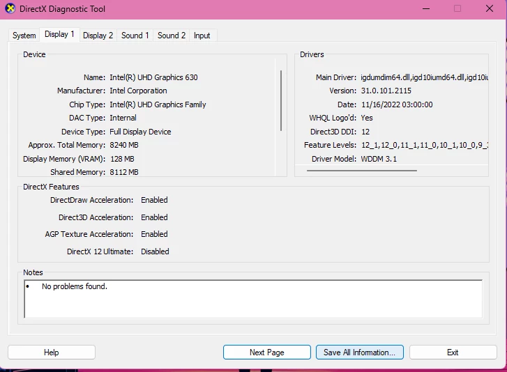Screen dimensions: 507x372
Task: Switch to the Input tab
Action: pyautogui.click(x=202, y=36)
